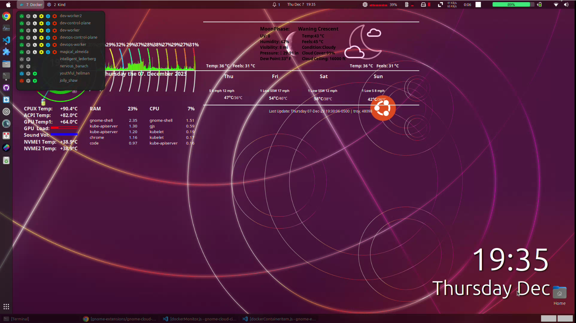
Task: Start the jolly_shaw container with play icon
Action: (x=35, y=81)
